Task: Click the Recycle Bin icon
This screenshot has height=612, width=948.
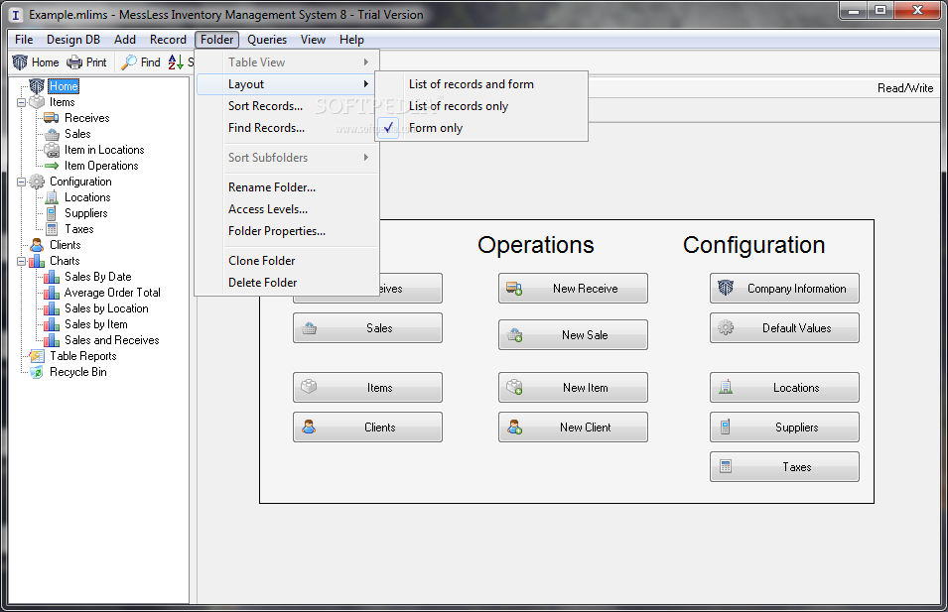Action: click(x=37, y=372)
